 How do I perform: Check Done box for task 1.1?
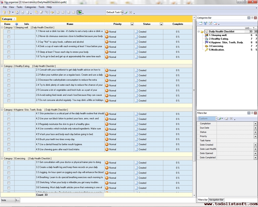tap(9, 32)
